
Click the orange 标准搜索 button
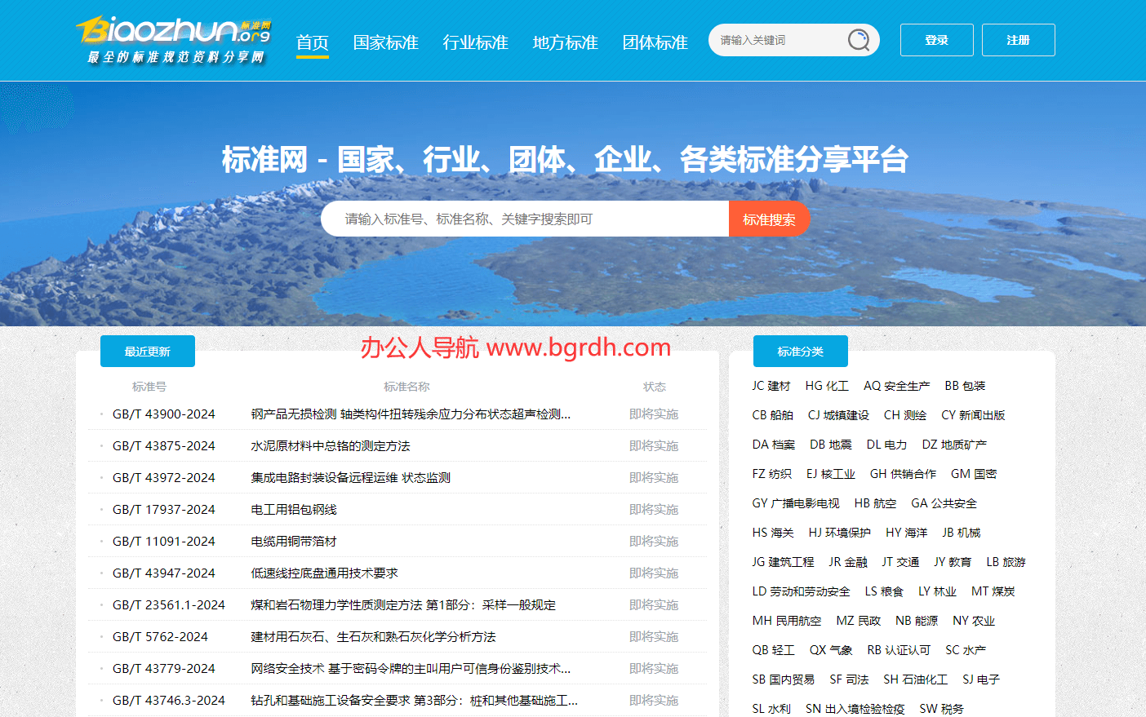[x=769, y=219]
